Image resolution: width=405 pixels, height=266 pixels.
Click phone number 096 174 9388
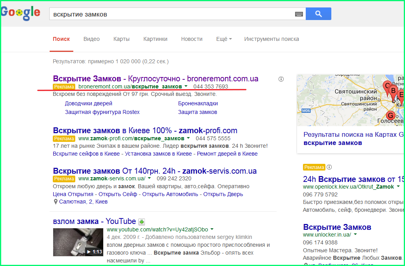pyautogui.click(x=320, y=242)
